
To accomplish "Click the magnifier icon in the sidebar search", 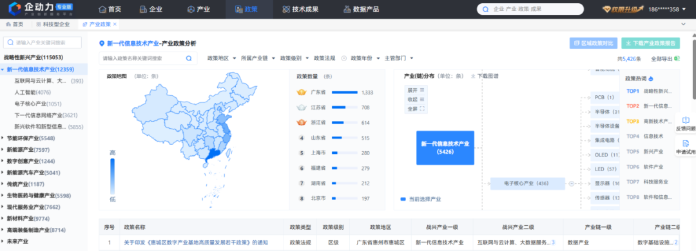I will pos(10,42).
